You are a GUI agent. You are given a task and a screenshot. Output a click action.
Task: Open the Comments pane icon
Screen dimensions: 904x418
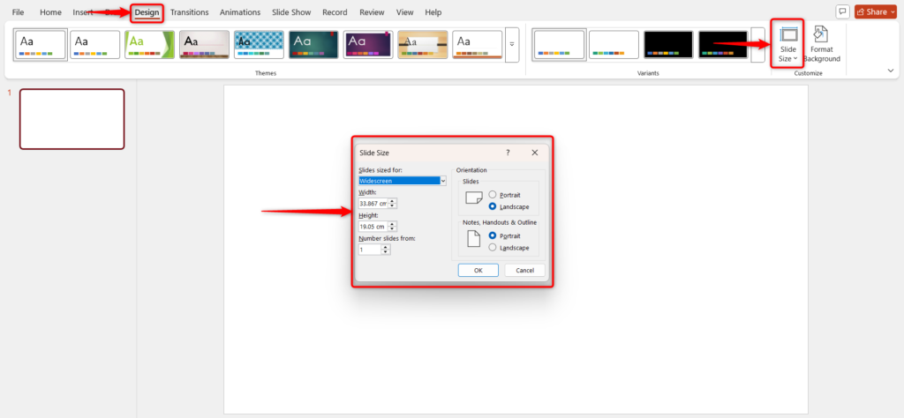(842, 11)
